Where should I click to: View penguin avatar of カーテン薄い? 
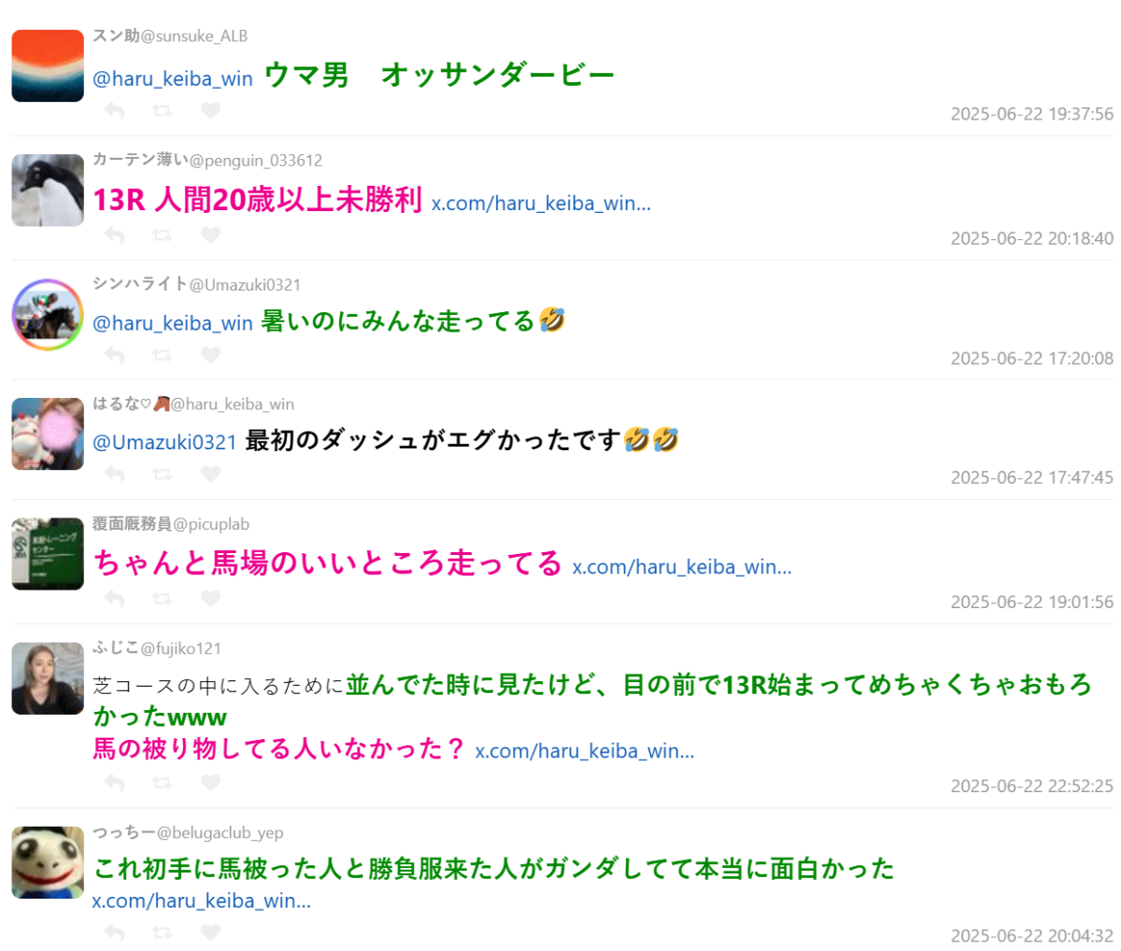48,190
